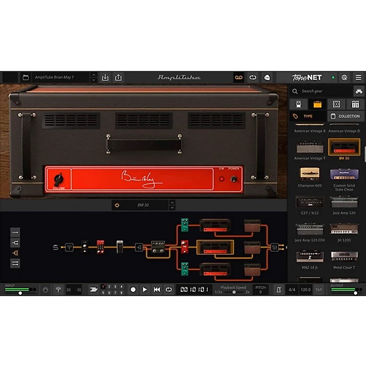
Task: Select the American Vintage T amp
Action: click(x=310, y=147)
